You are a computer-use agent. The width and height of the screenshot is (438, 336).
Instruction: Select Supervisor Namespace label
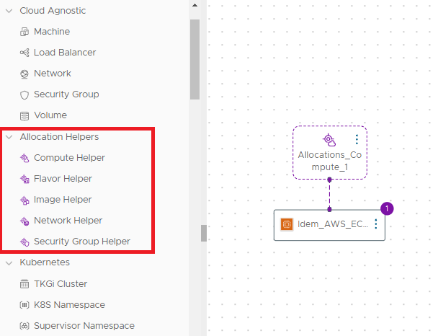click(x=84, y=326)
